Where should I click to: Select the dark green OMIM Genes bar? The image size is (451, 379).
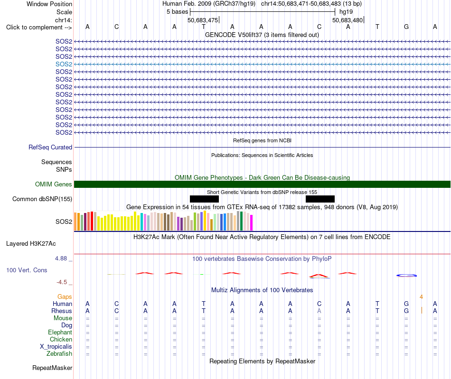click(262, 184)
